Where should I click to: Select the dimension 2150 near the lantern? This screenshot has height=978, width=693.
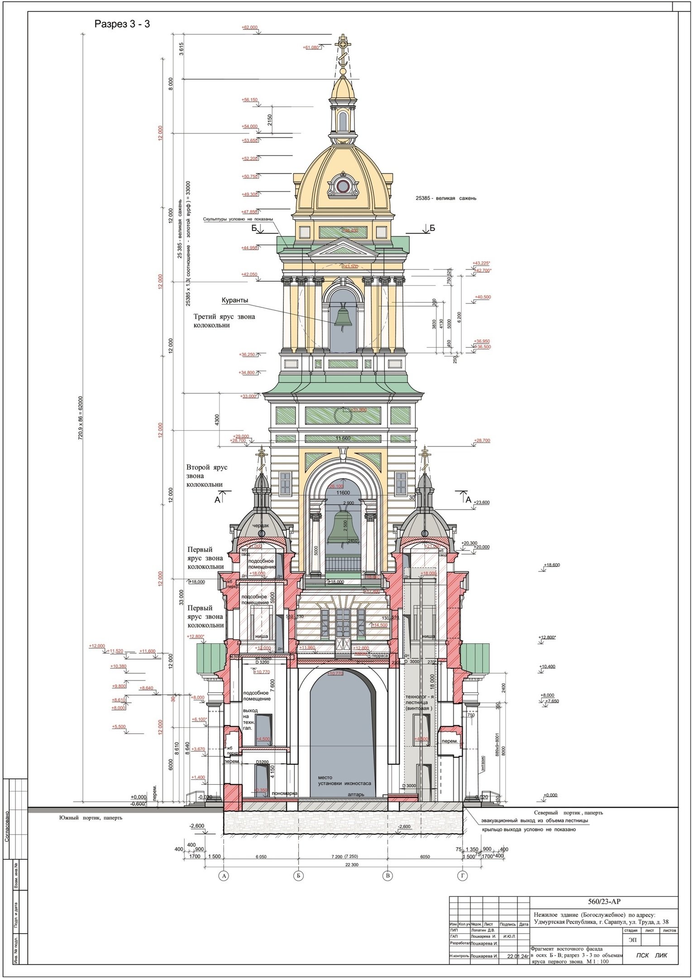(270, 120)
